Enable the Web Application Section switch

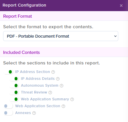(x=8, y=106)
